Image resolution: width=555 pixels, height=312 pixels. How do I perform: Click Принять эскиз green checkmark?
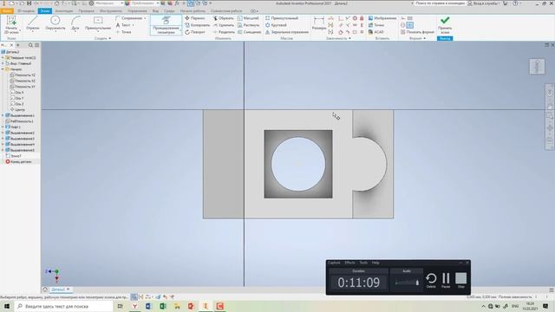coord(445,24)
